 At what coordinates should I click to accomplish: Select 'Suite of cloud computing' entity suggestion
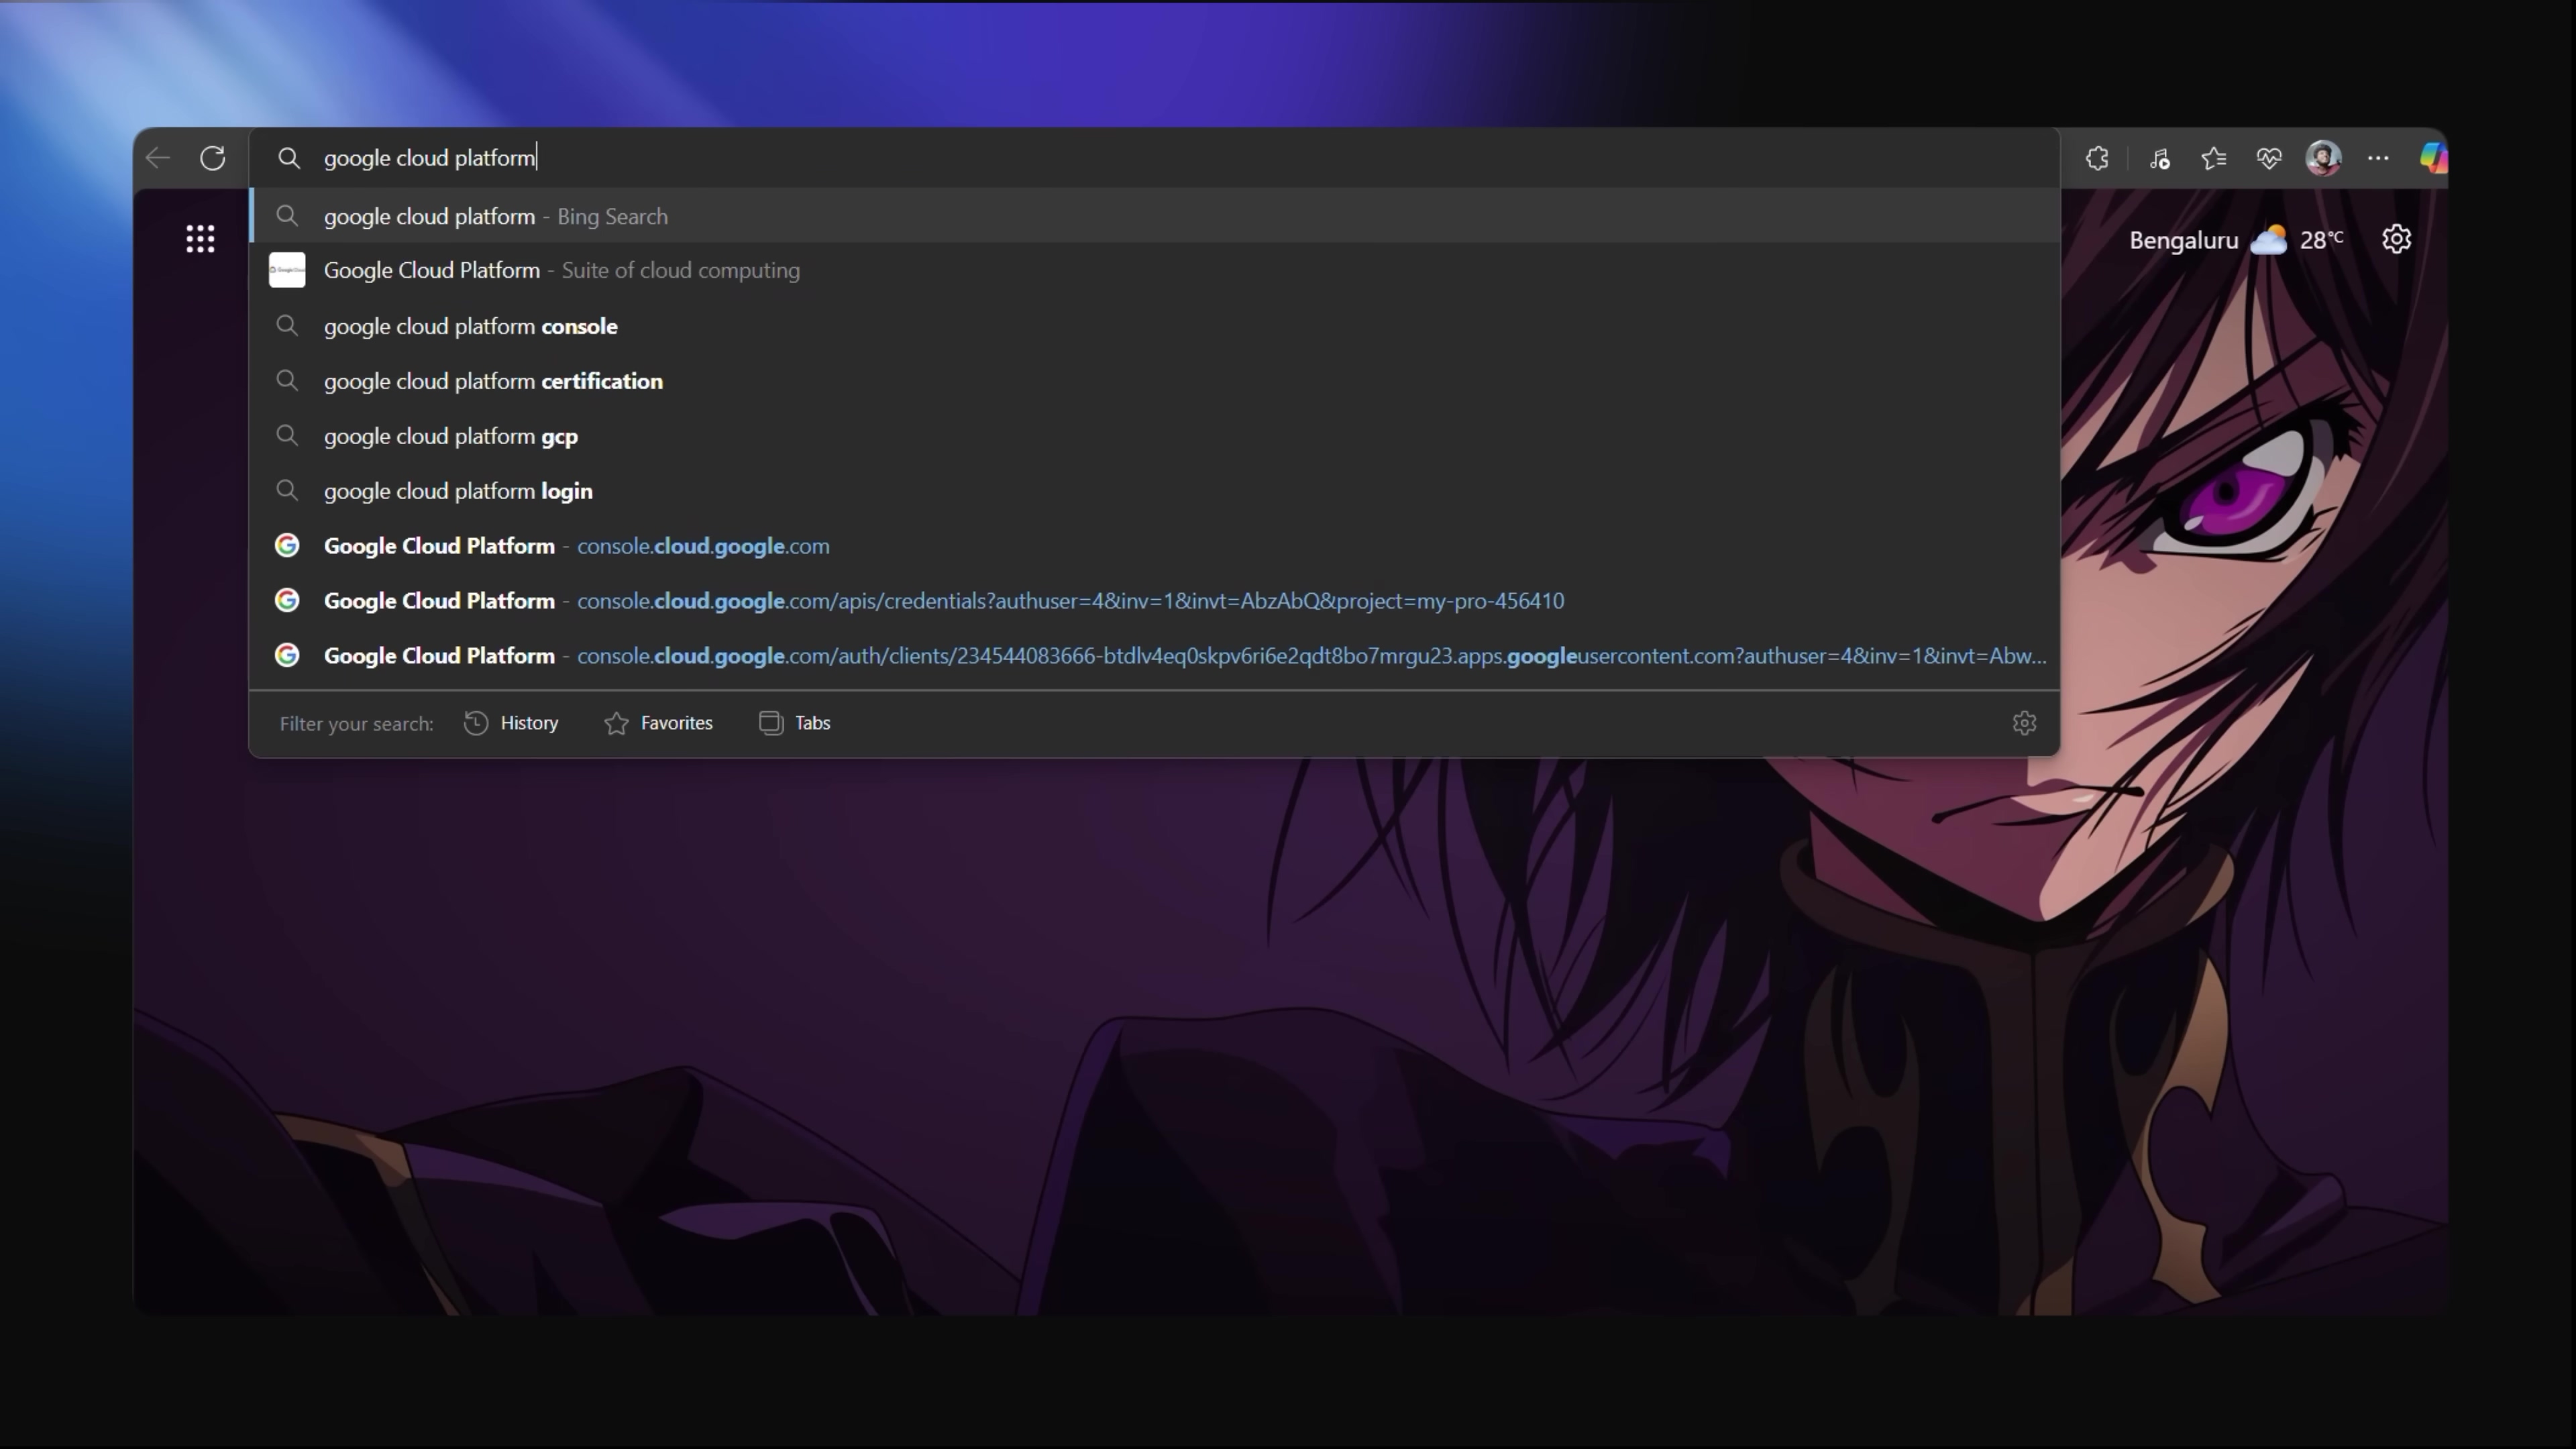coord(1154,270)
